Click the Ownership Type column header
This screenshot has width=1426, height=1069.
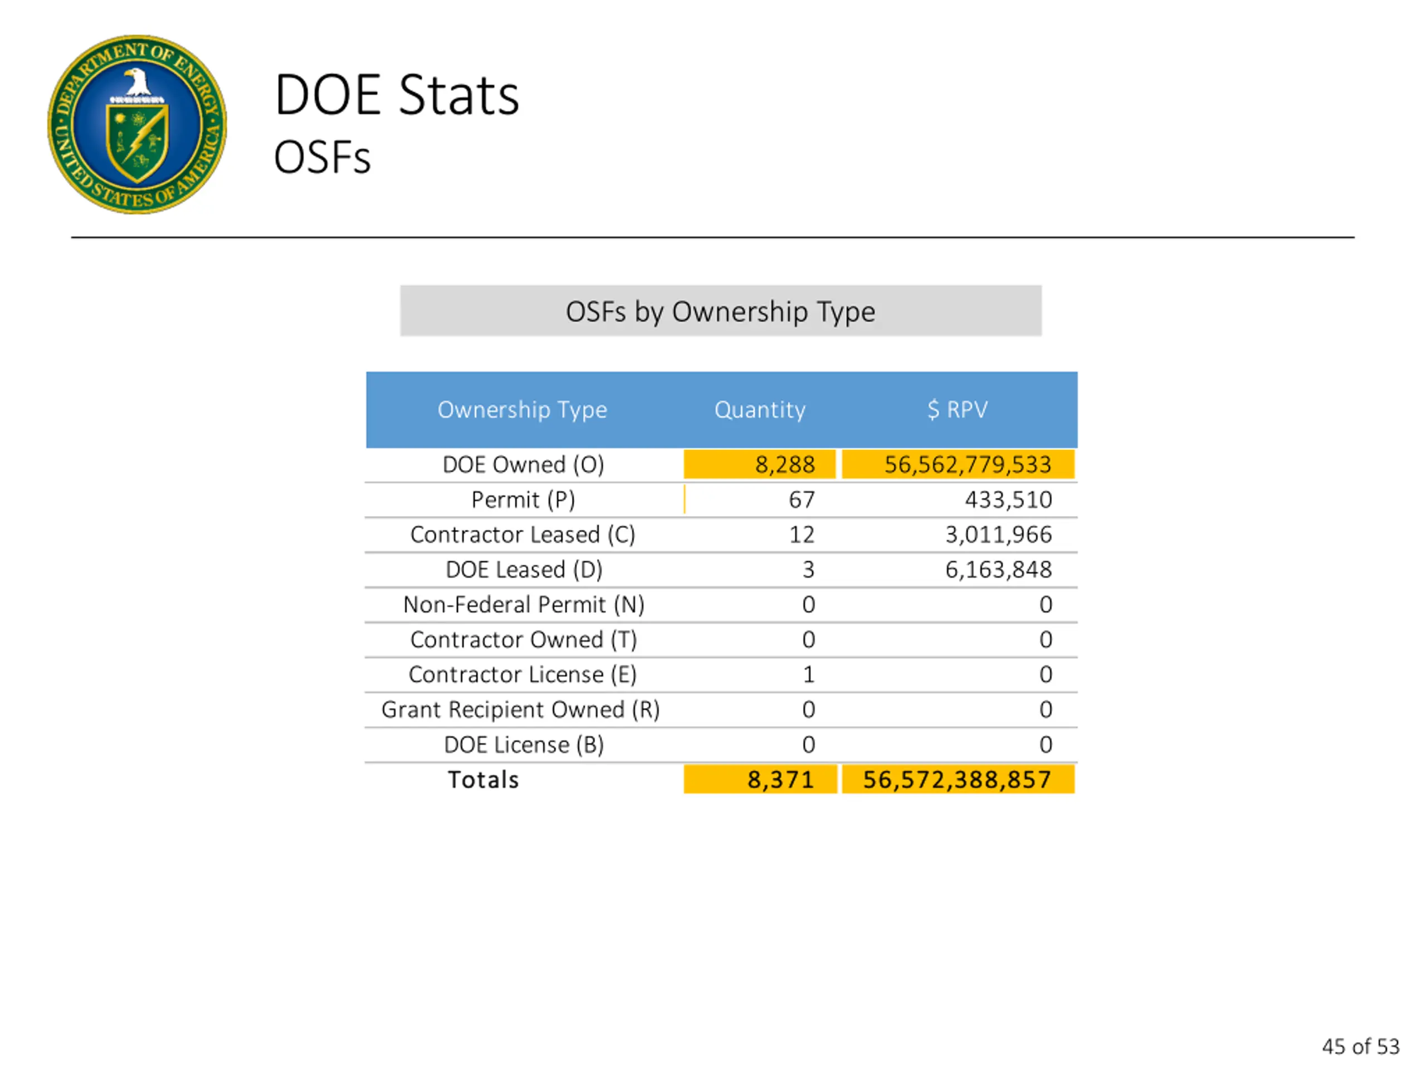point(522,410)
